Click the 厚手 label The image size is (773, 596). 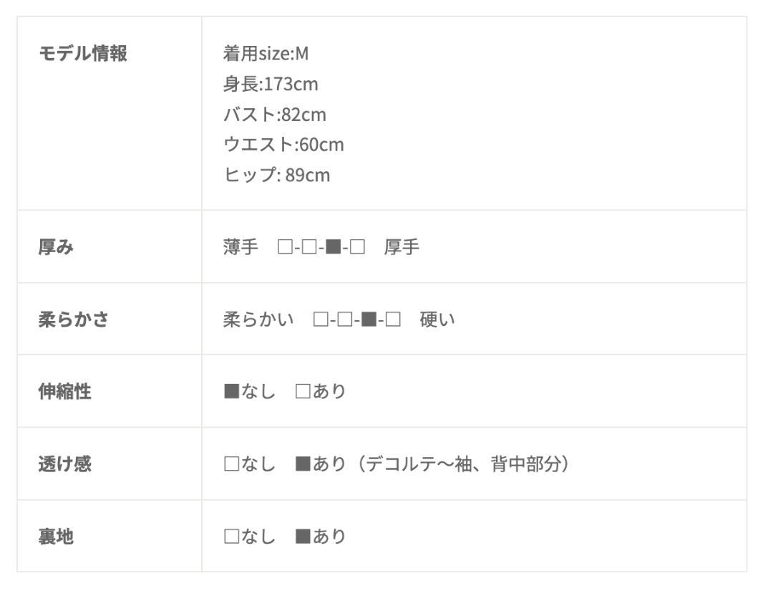point(402,246)
